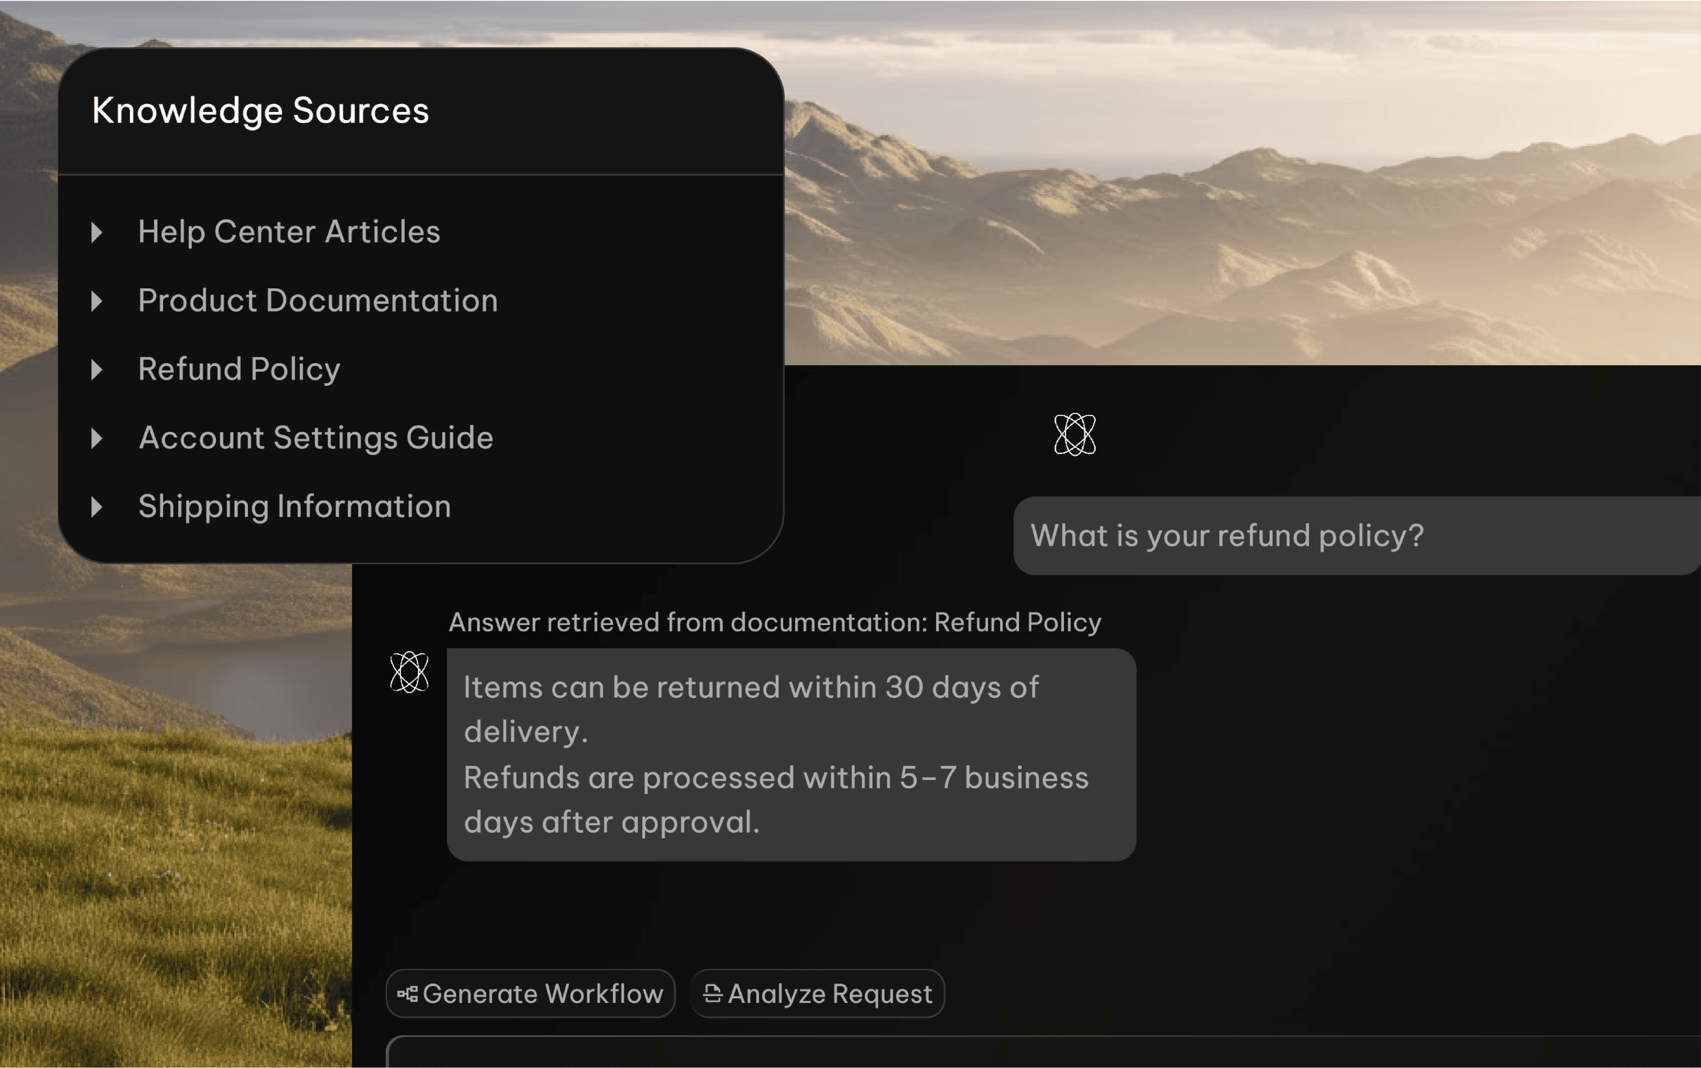Click the atom logo above the chat

pos(1075,435)
